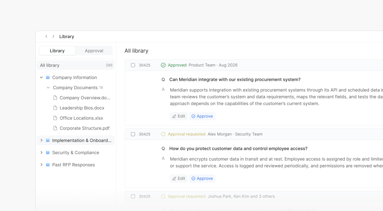Edit the procurement system integration answer

(x=179, y=116)
